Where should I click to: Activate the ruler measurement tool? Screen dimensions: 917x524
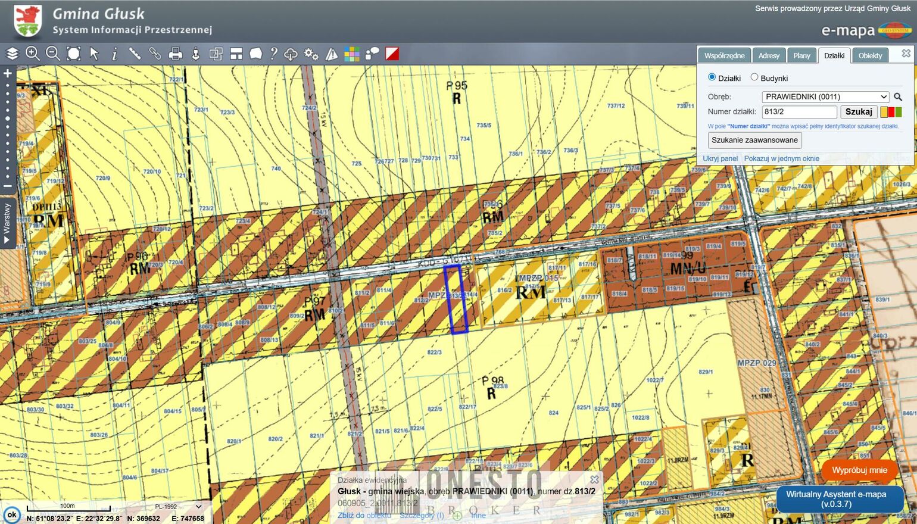[x=135, y=54]
